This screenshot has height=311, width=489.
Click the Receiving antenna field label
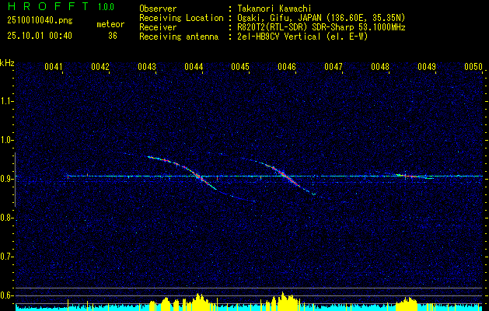179,37
